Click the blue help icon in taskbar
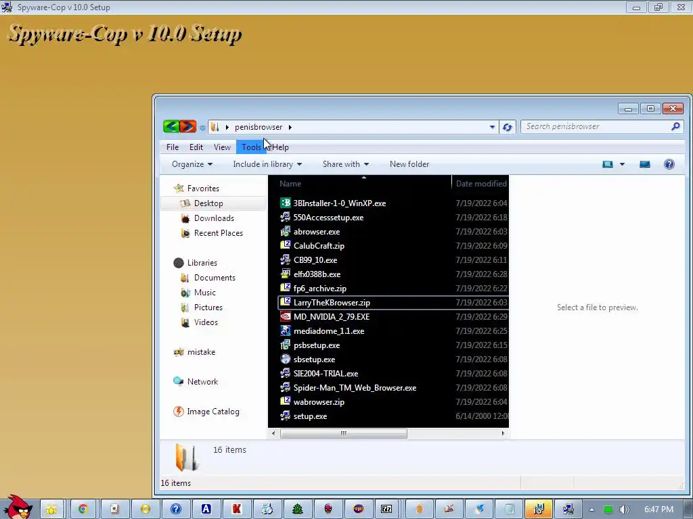Image resolution: width=693 pixels, height=519 pixels. 176,509
